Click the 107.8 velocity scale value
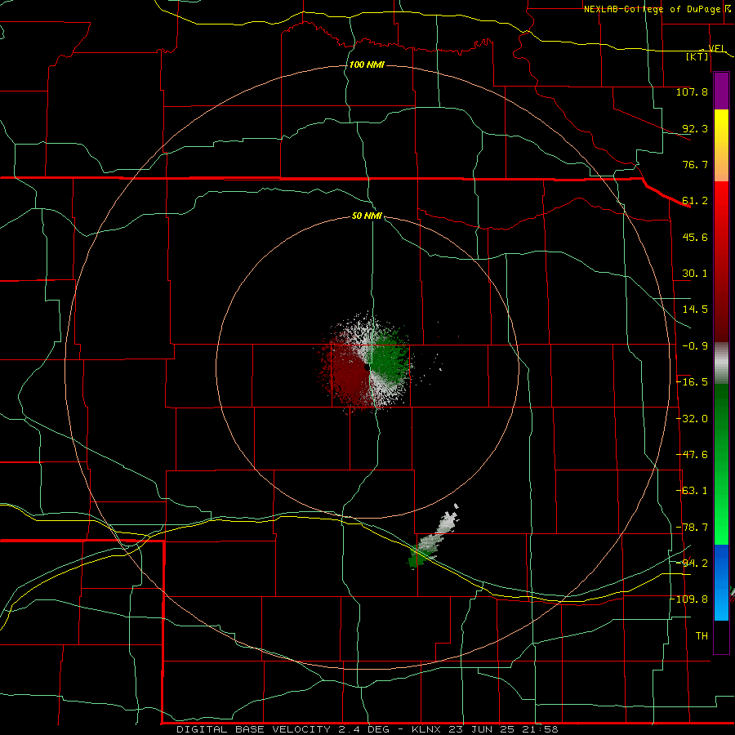 click(692, 91)
